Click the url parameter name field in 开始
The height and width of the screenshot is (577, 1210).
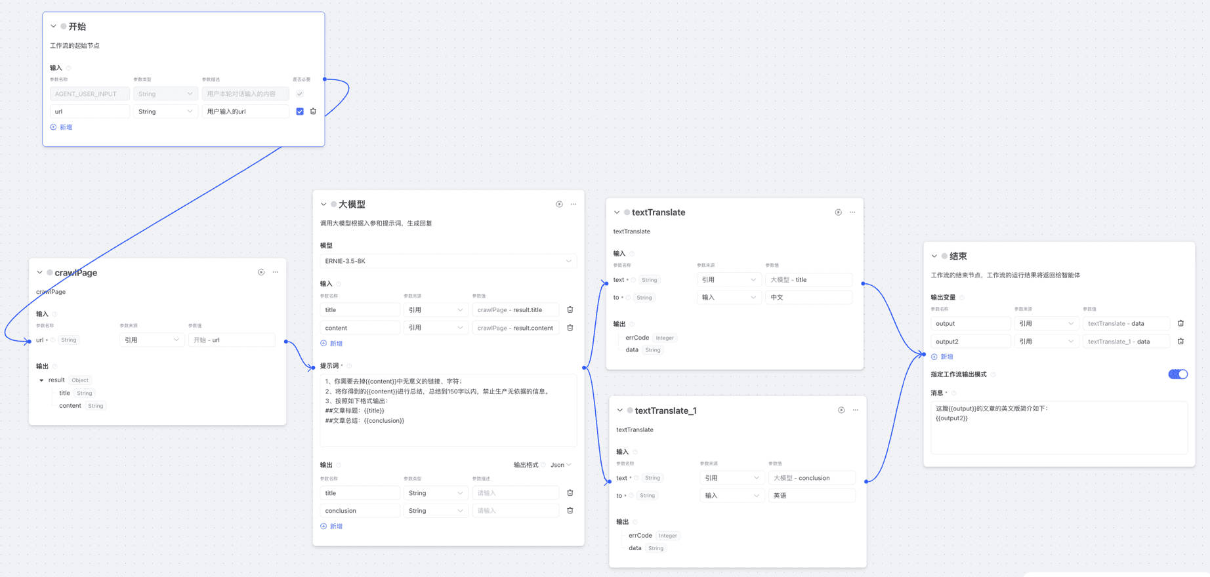point(90,111)
